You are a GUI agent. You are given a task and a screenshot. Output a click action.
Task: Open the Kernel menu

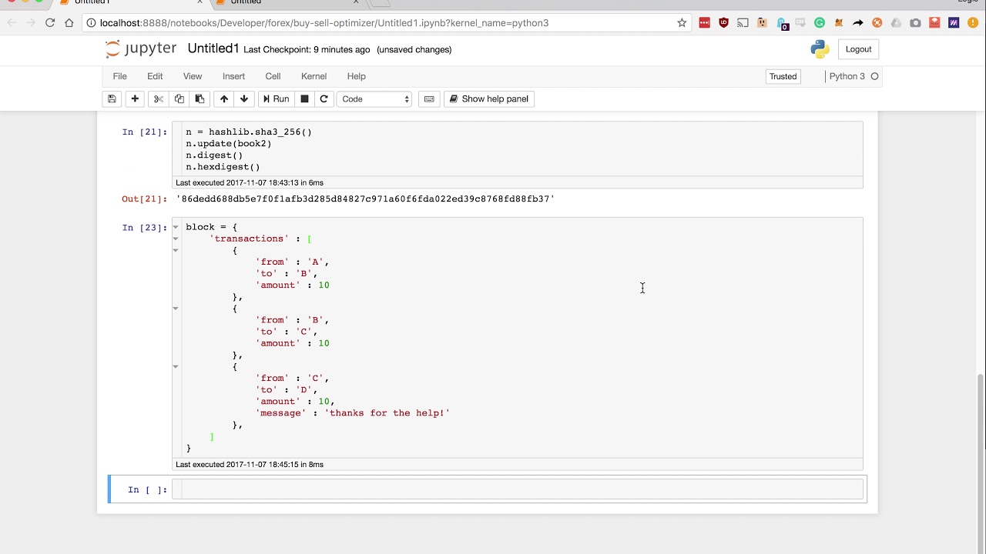coord(314,76)
